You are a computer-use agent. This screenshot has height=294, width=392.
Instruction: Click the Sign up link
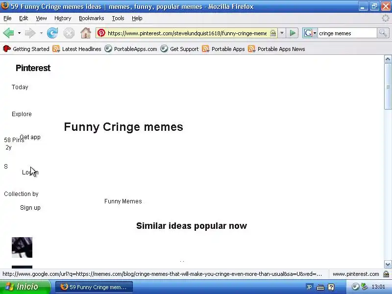pyautogui.click(x=30, y=208)
